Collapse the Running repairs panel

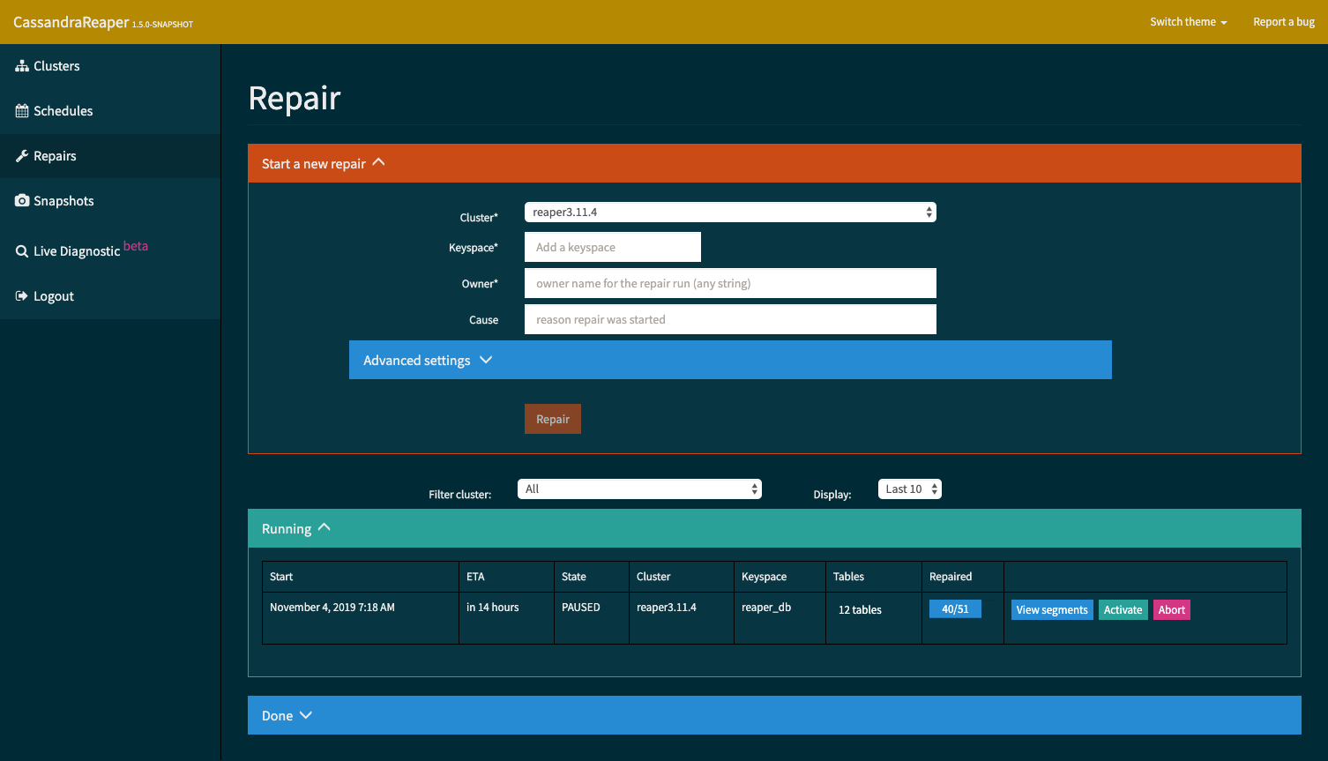point(774,528)
